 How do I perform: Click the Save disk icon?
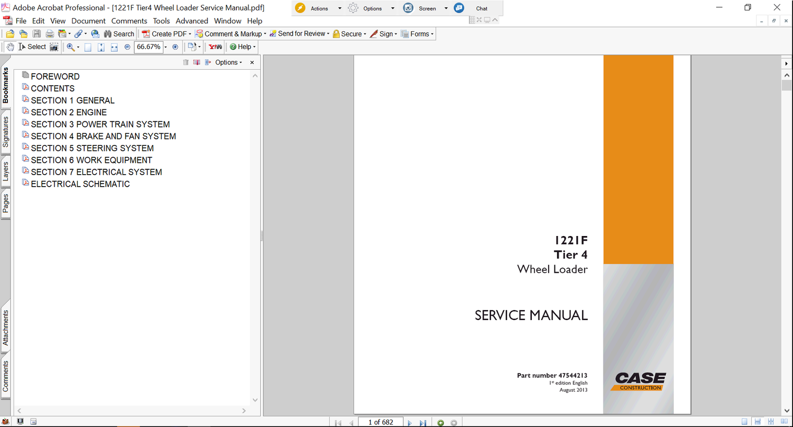[x=37, y=34]
